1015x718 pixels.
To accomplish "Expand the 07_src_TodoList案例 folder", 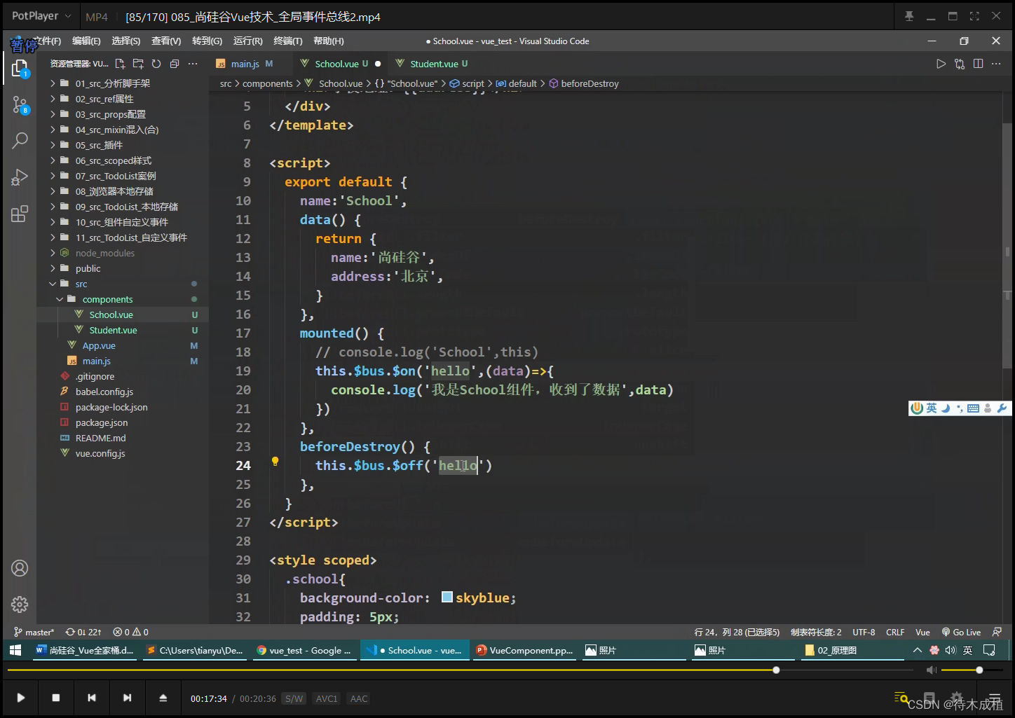I will click(116, 176).
